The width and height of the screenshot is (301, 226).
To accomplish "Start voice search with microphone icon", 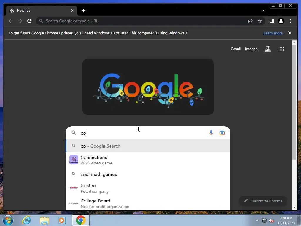I will [x=211, y=133].
